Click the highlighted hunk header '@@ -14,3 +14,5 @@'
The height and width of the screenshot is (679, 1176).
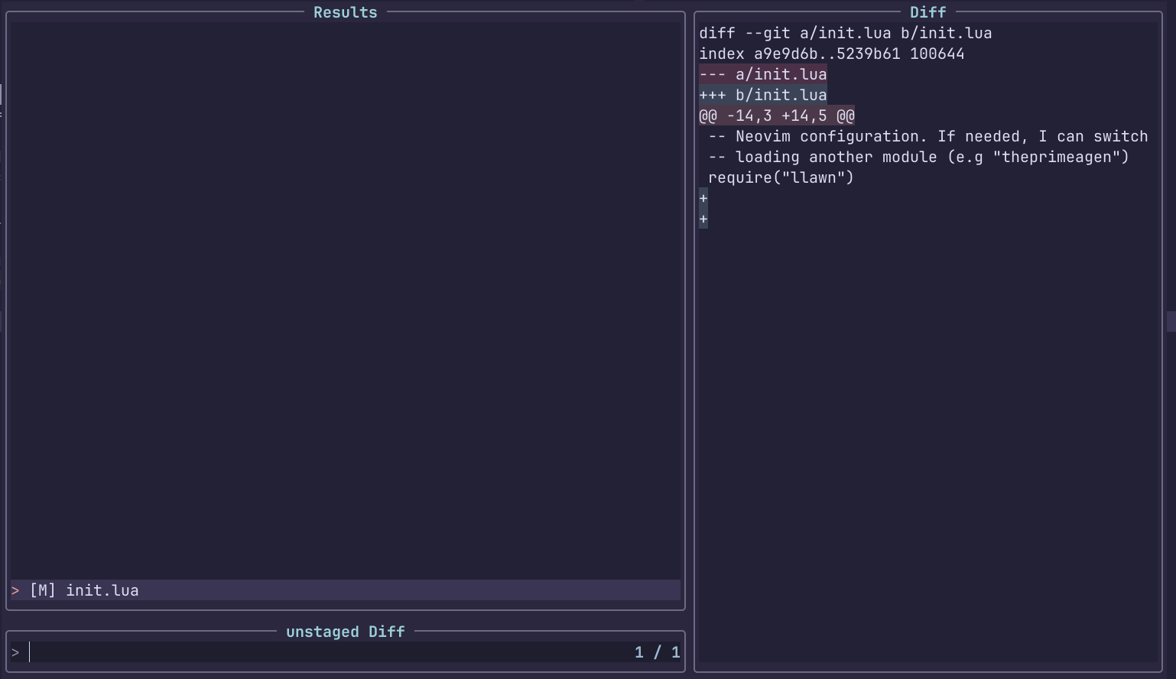(x=777, y=115)
